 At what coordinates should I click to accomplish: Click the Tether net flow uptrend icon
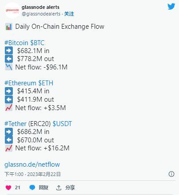[9, 148]
